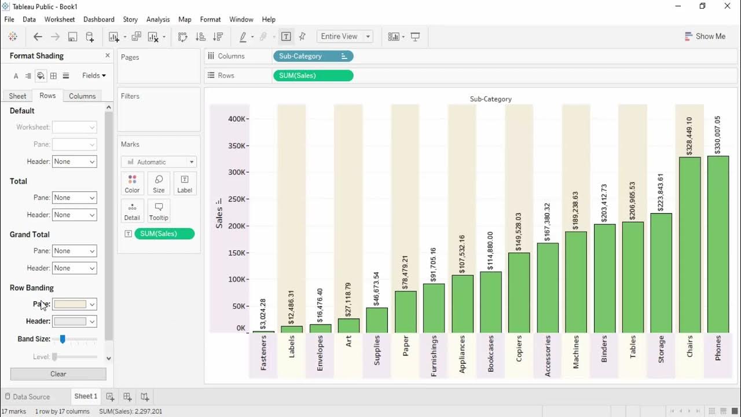
Task: Open the Fields dropdown in Format pane
Action: pos(94,75)
